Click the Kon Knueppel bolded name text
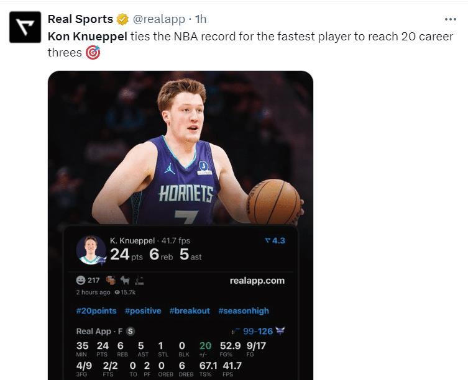 point(88,36)
